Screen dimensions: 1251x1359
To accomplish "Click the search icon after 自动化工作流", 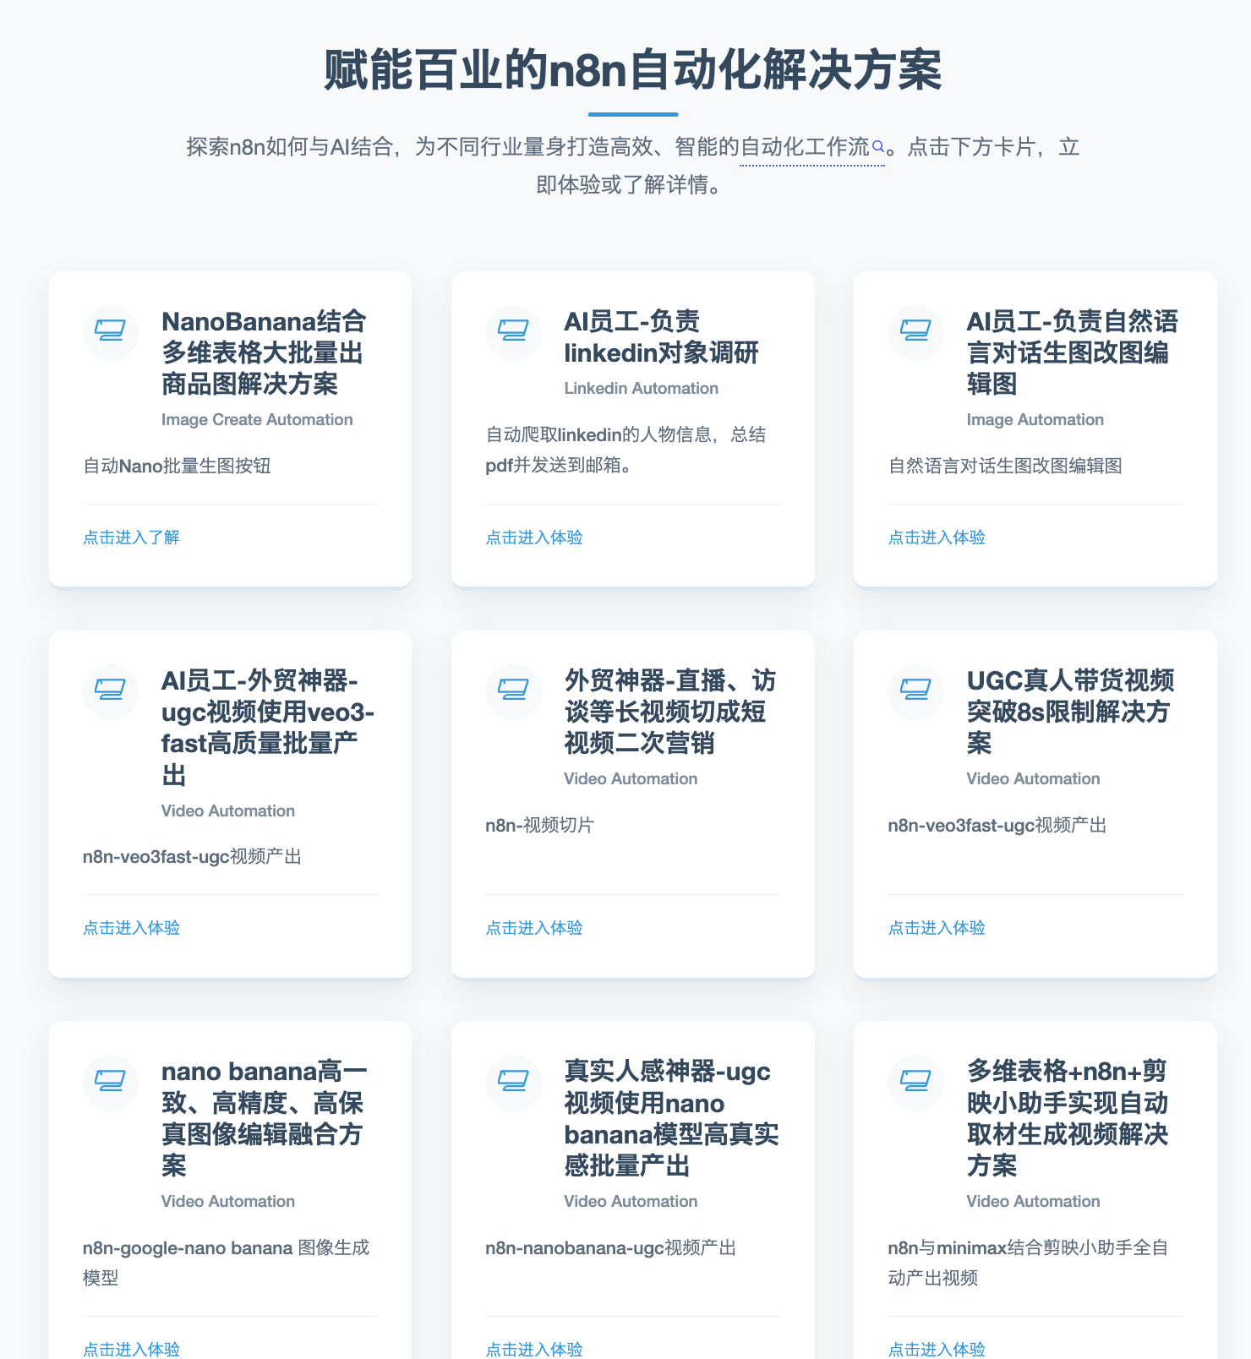I will click(x=878, y=148).
